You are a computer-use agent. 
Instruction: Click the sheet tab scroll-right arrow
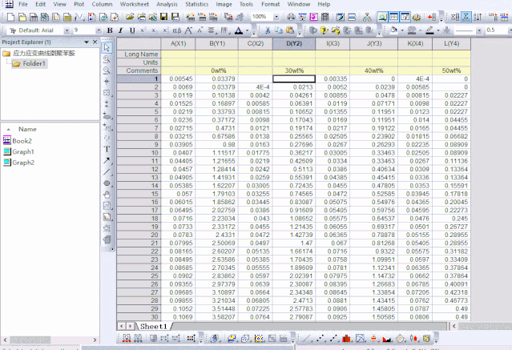pyautogui.click(x=131, y=326)
